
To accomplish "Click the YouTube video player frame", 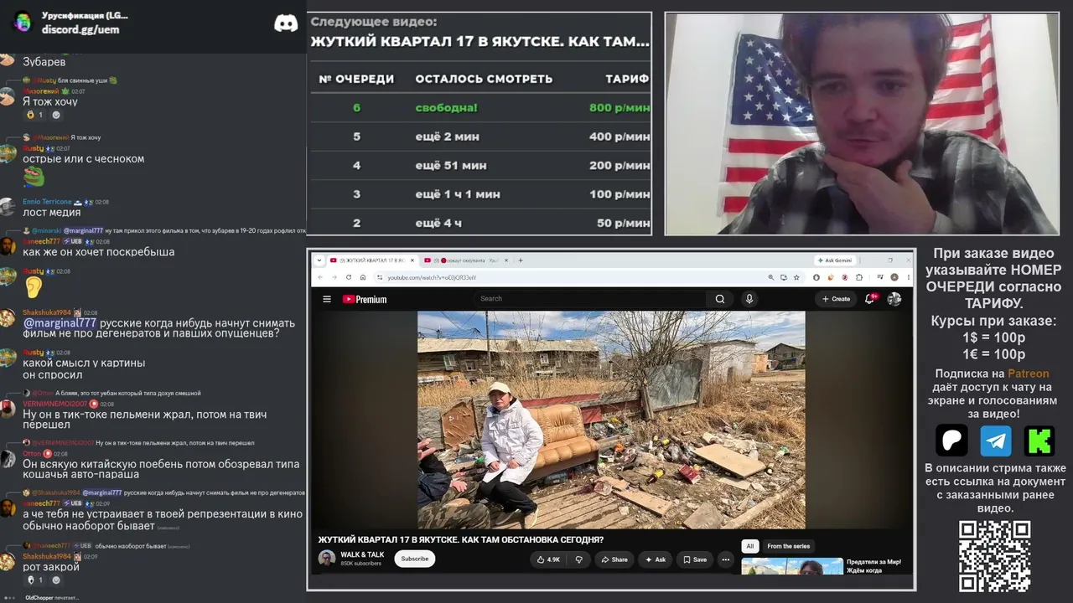I will [x=611, y=420].
